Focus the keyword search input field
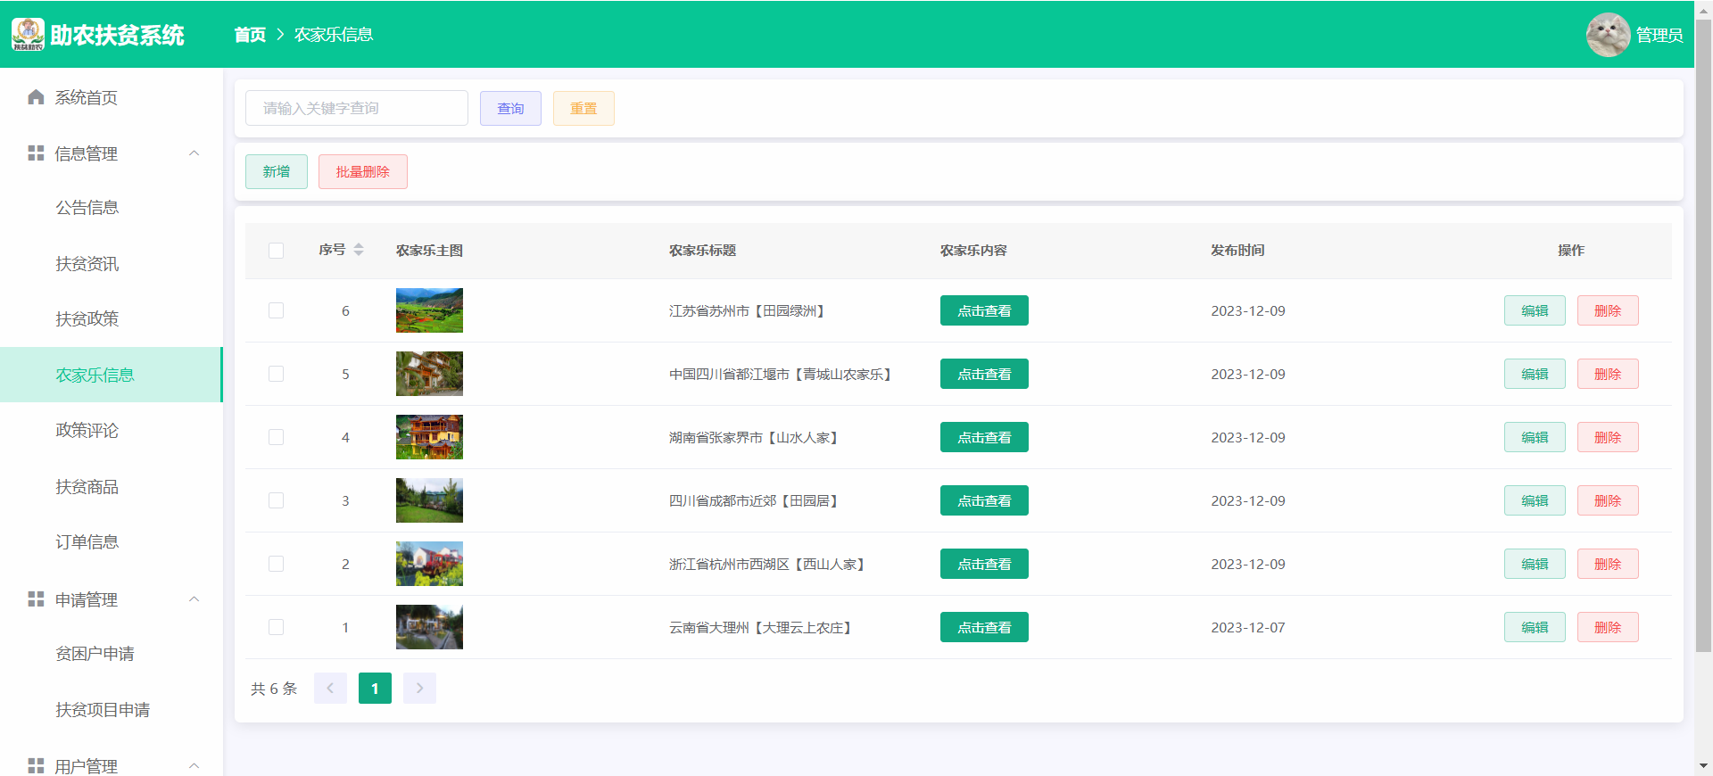Image resolution: width=1713 pixels, height=776 pixels. click(x=357, y=108)
